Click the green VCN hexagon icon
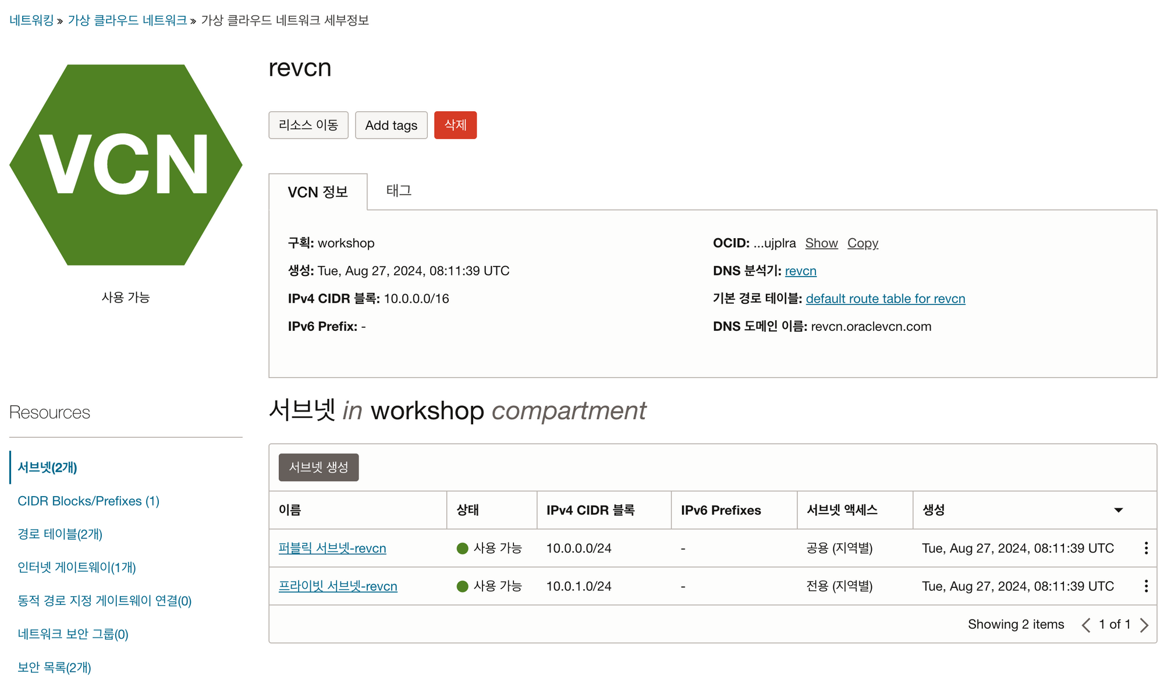Screen dimensions: 1164x694 [126, 165]
